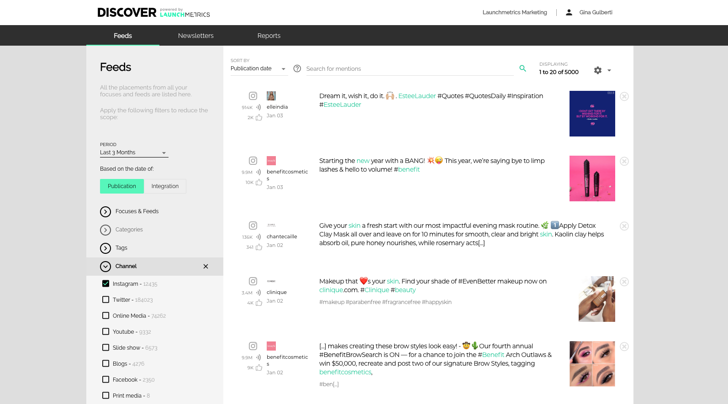
Task: Open the display settings gear icon
Action: (x=598, y=70)
